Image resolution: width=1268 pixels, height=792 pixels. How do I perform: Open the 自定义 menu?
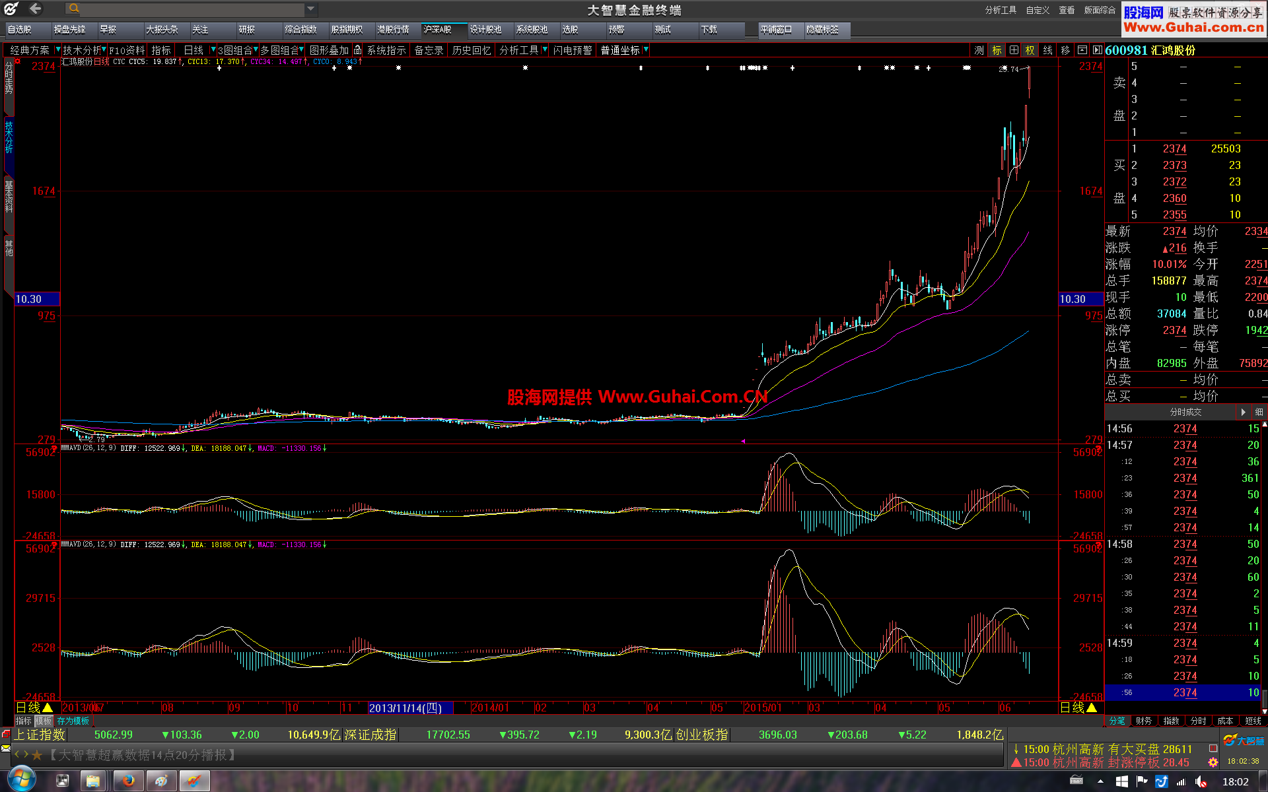point(1038,10)
